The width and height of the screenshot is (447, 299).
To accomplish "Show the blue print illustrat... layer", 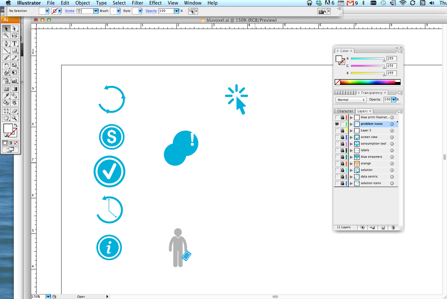I will click(337, 118).
